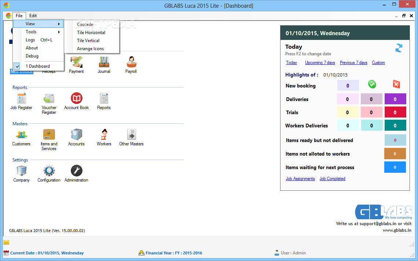Open the Reports icon
The height and width of the screenshot is (261, 418).
(x=104, y=98)
